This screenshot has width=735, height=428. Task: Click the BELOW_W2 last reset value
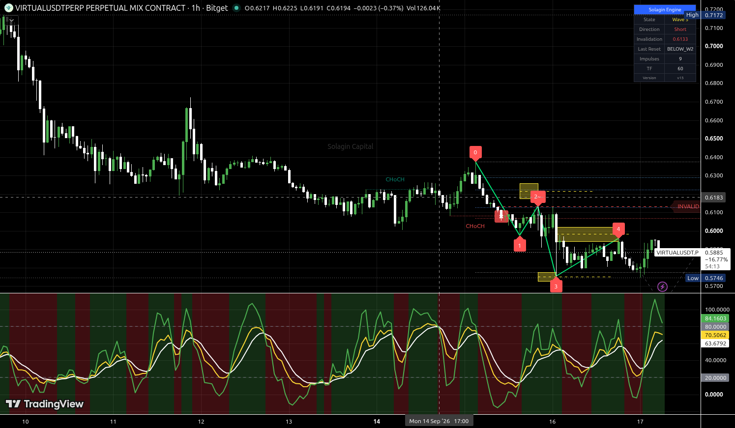click(680, 49)
